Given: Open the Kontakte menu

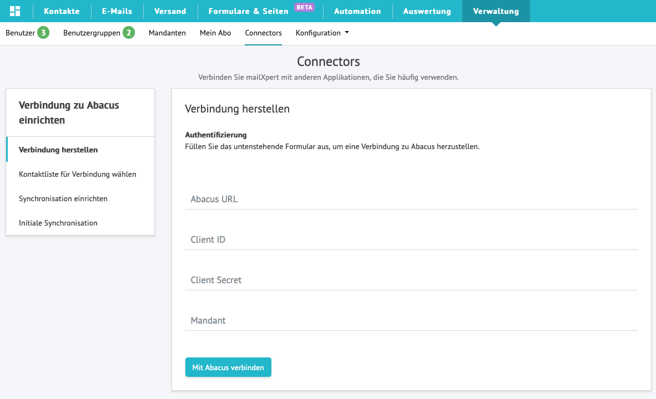Looking at the screenshot, I should click(62, 11).
